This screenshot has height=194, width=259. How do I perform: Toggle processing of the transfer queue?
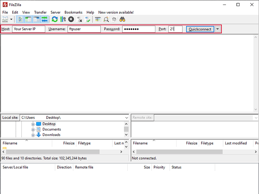point(63,19)
